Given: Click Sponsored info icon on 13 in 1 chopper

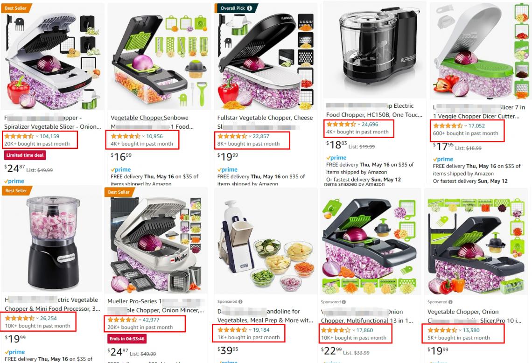Looking at the screenshot, I should 343,302.
